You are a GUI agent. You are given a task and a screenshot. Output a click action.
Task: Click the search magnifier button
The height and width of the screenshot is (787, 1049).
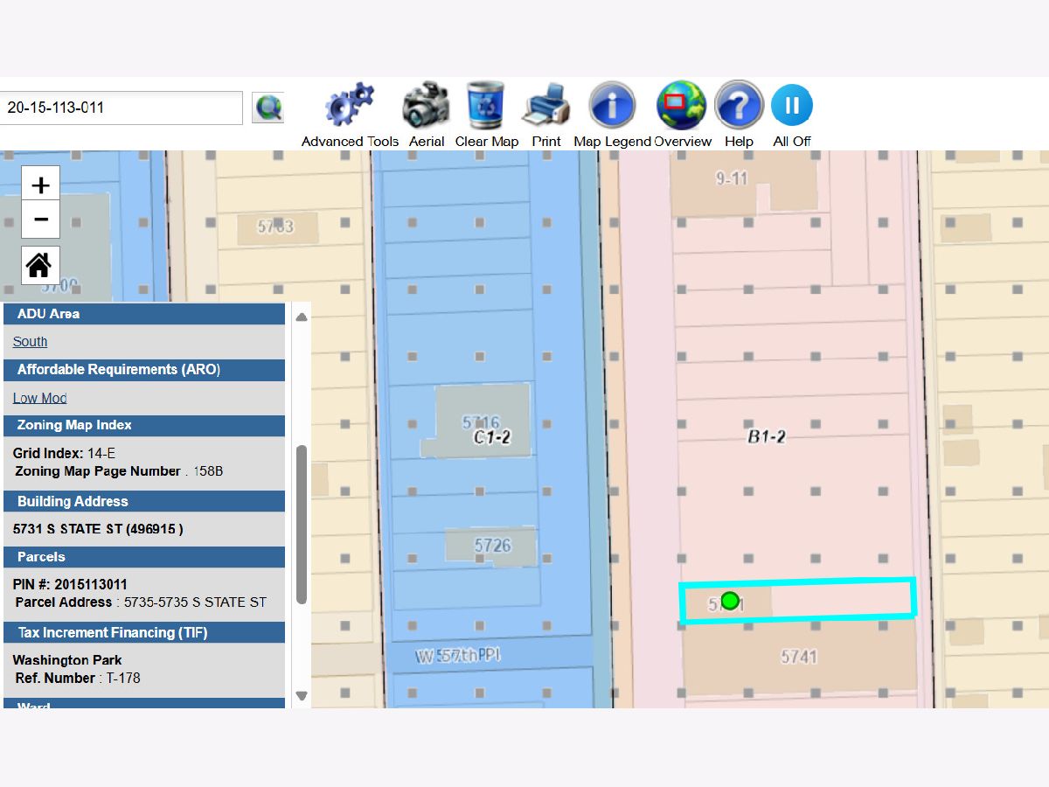point(267,108)
